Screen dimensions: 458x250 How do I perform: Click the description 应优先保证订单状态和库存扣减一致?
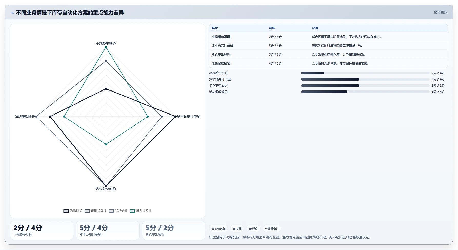coord(338,46)
